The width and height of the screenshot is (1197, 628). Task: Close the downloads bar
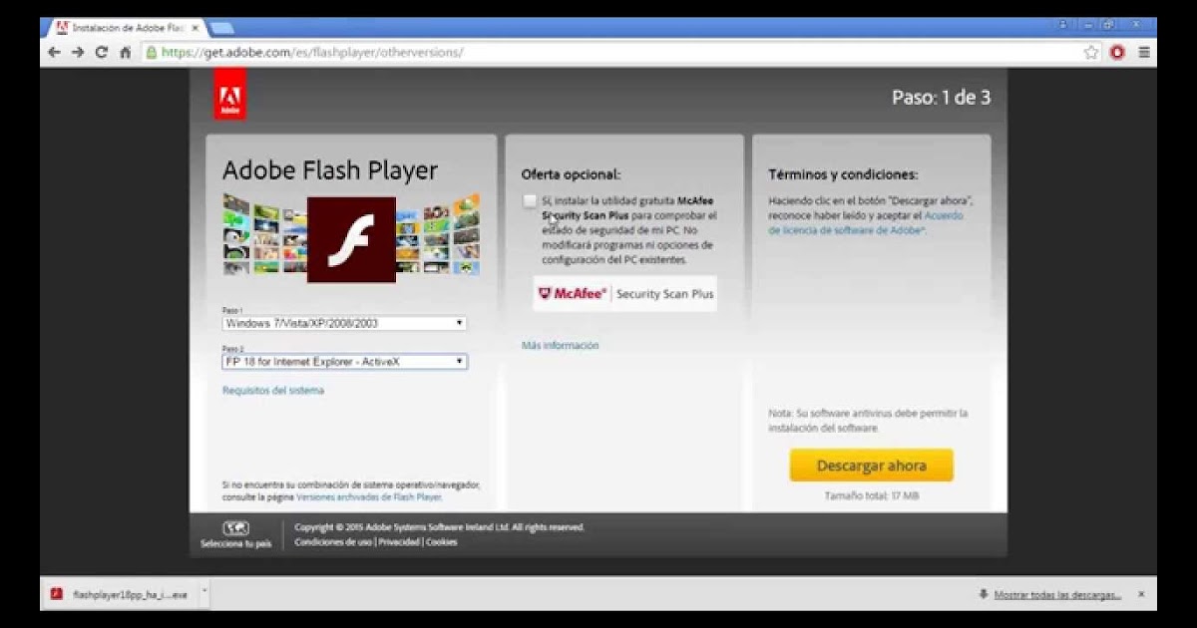(1141, 594)
